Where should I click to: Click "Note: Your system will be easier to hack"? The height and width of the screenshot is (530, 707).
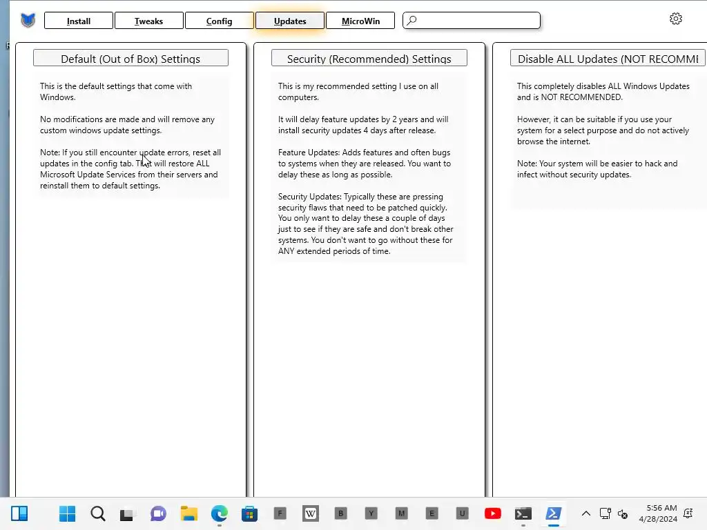coord(597,168)
